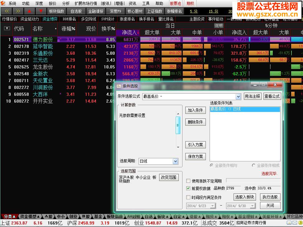The height and width of the screenshot is (227, 303).
Task: Click the 自选股 toolbar button
Action: click(x=76, y=11)
